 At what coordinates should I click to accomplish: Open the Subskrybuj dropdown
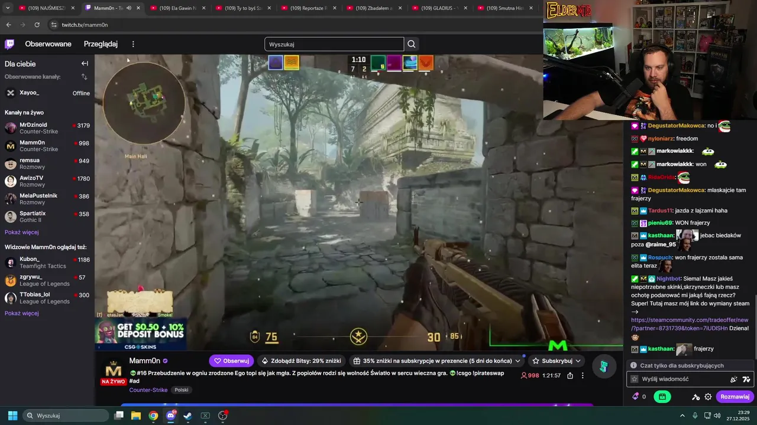[x=557, y=361]
